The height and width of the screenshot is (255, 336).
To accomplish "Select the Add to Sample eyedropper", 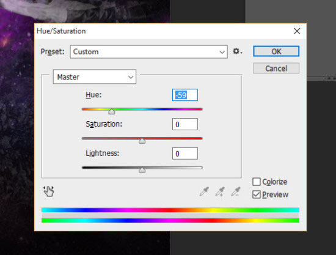I will tap(220, 191).
